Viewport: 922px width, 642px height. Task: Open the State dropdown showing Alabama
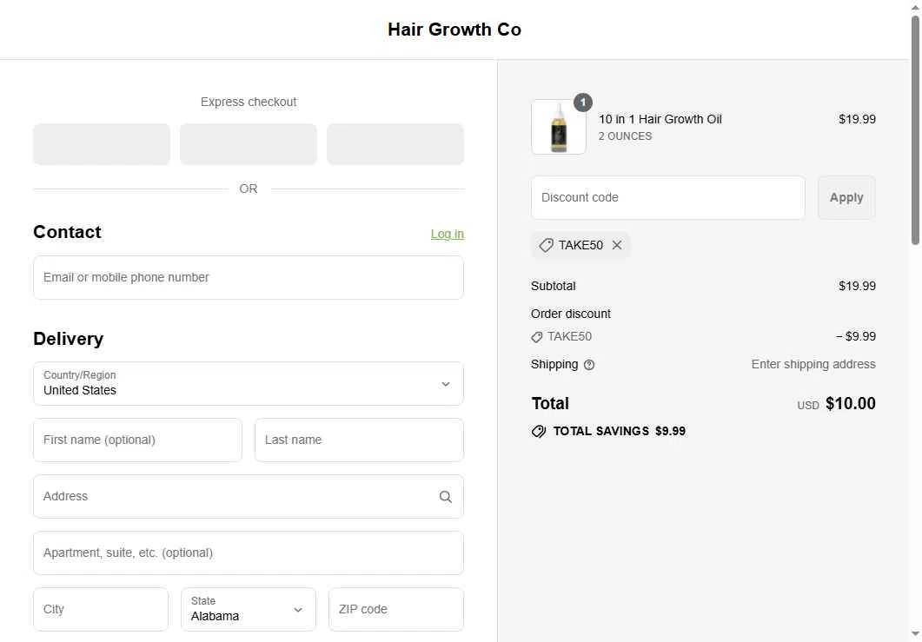(248, 610)
